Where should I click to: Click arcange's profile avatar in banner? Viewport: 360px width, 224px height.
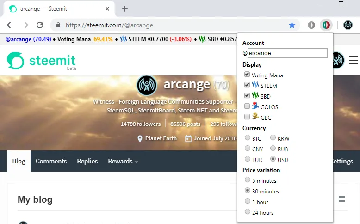(147, 86)
